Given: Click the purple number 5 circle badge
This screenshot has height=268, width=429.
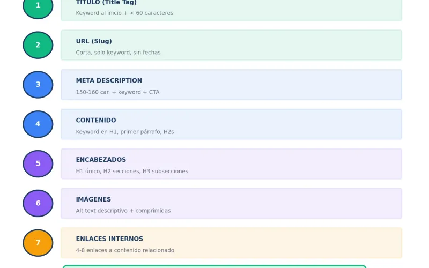Looking at the screenshot, I should coord(38,164).
